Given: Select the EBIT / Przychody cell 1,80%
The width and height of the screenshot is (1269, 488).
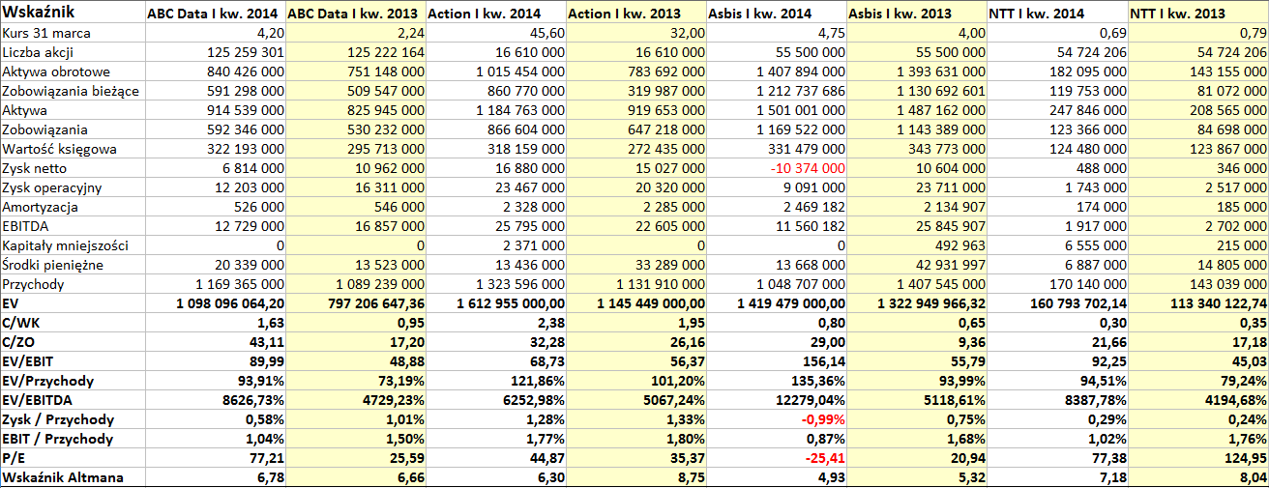Looking at the screenshot, I should (635, 439).
